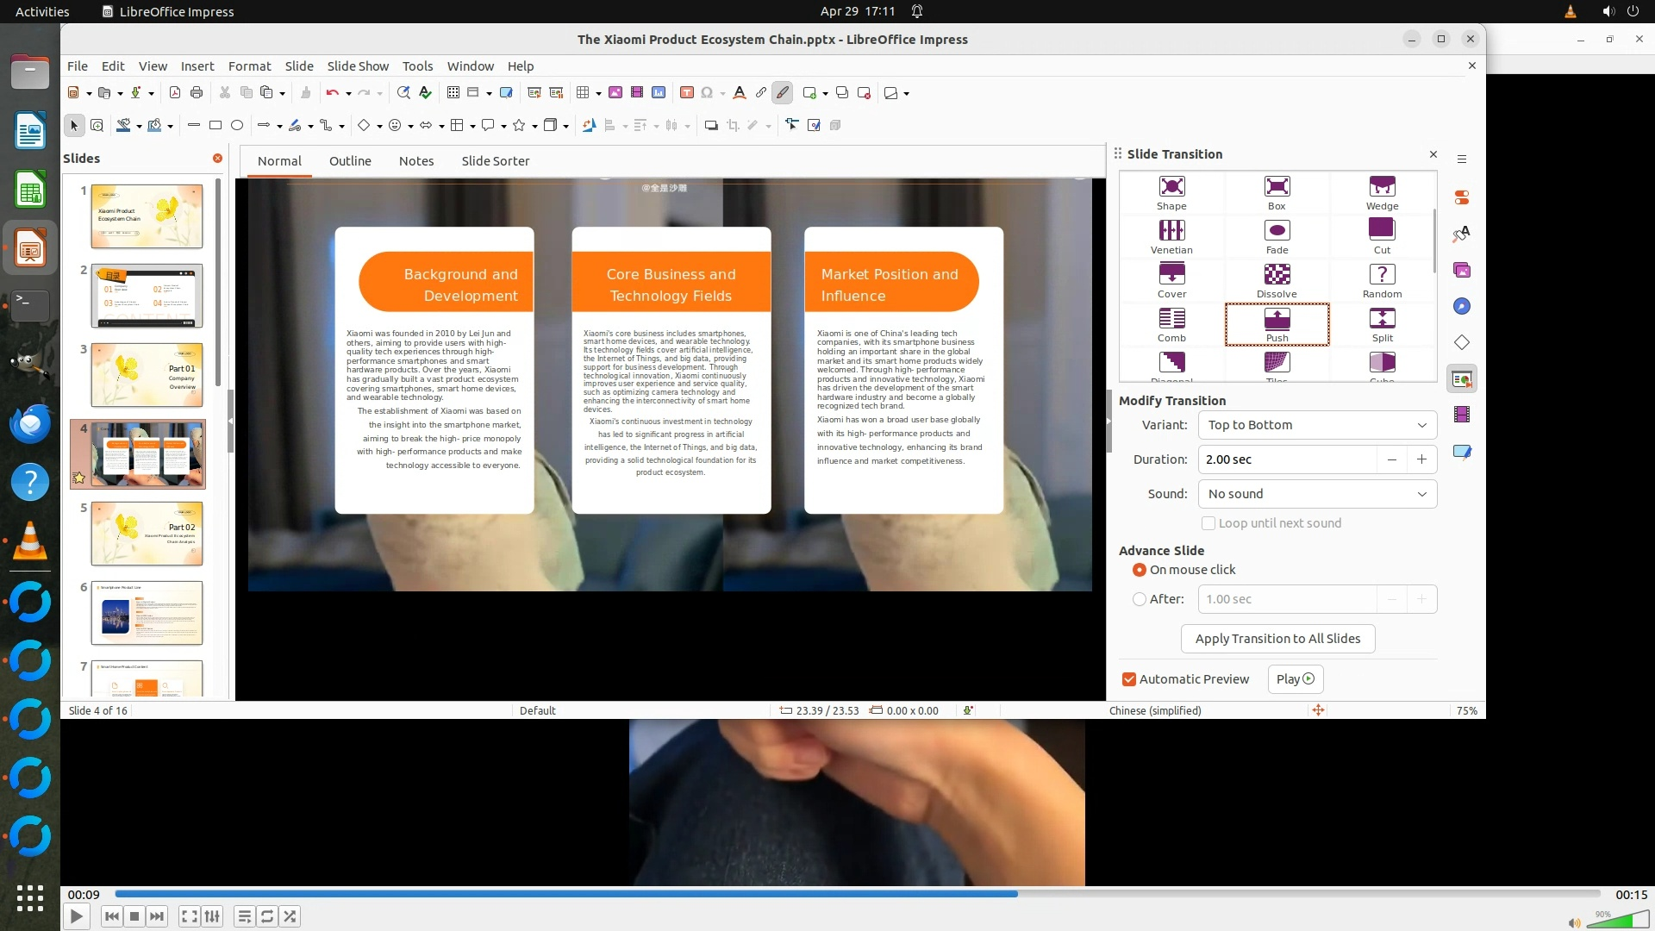This screenshot has height=931, width=1655.
Task: Select On mouse click radio button
Action: coord(1140,570)
